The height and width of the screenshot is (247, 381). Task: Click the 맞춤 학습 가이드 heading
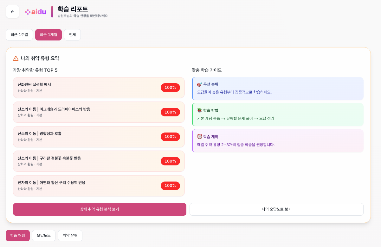coord(207,70)
